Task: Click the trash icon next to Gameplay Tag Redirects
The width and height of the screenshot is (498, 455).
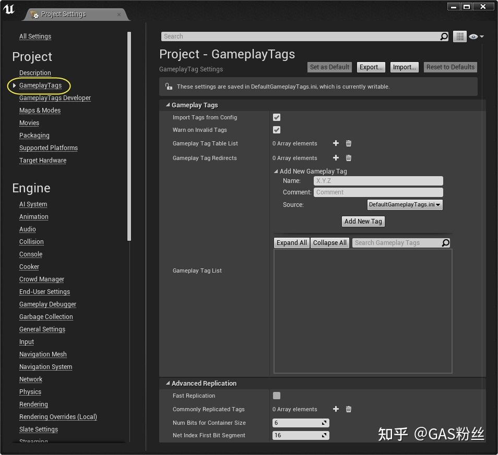Action: [348, 158]
